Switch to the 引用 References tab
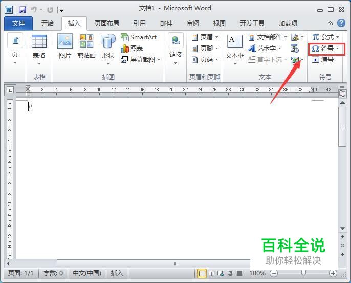351x283 pixels. pyautogui.click(x=140, y=23)
